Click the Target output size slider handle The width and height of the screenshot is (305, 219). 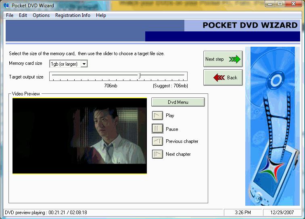(x=140, y=75)
